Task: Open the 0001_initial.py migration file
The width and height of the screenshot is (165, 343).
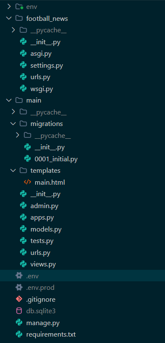Action: pyautogui.click(x=56, y=159)
